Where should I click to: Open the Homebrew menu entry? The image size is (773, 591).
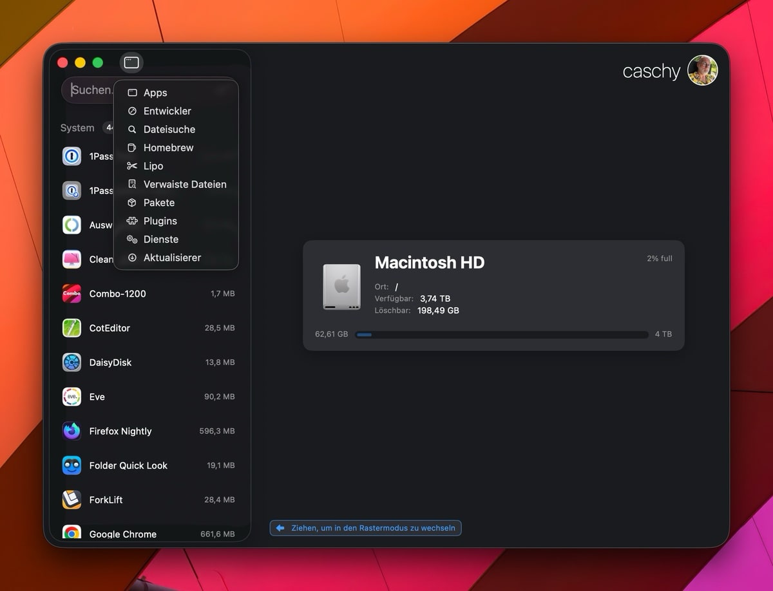coord(168,147)
